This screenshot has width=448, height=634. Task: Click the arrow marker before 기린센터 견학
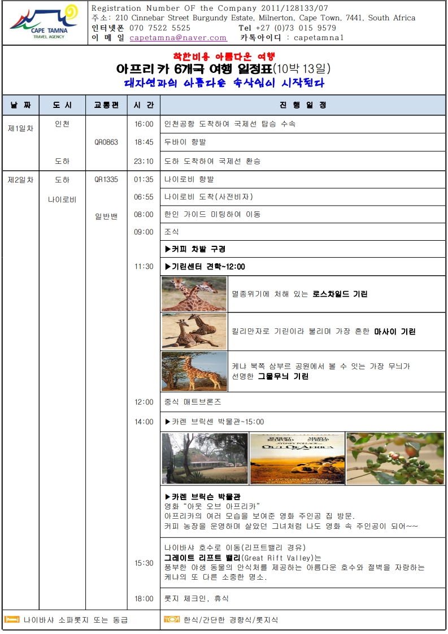(x=167, y=267)
